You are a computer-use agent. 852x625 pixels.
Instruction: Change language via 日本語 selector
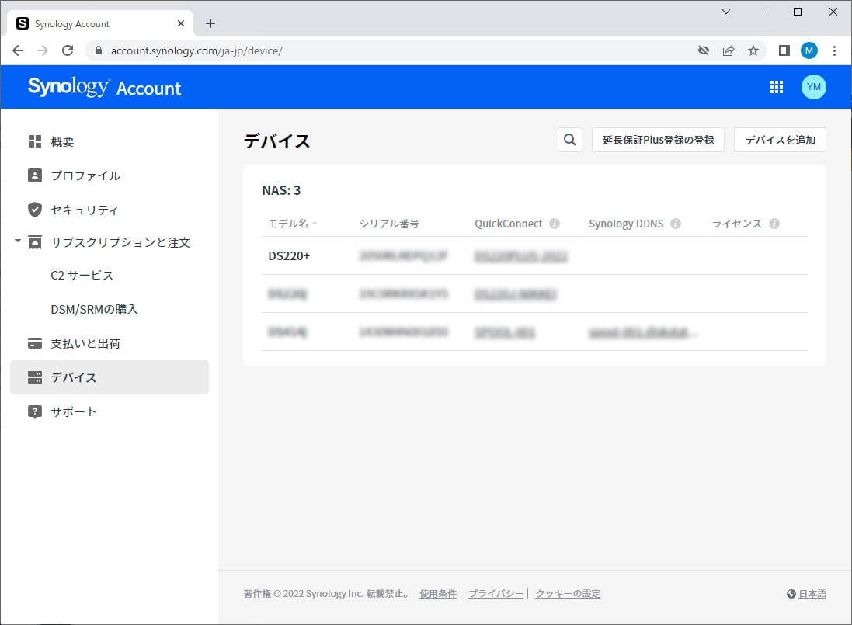[806, 593]
